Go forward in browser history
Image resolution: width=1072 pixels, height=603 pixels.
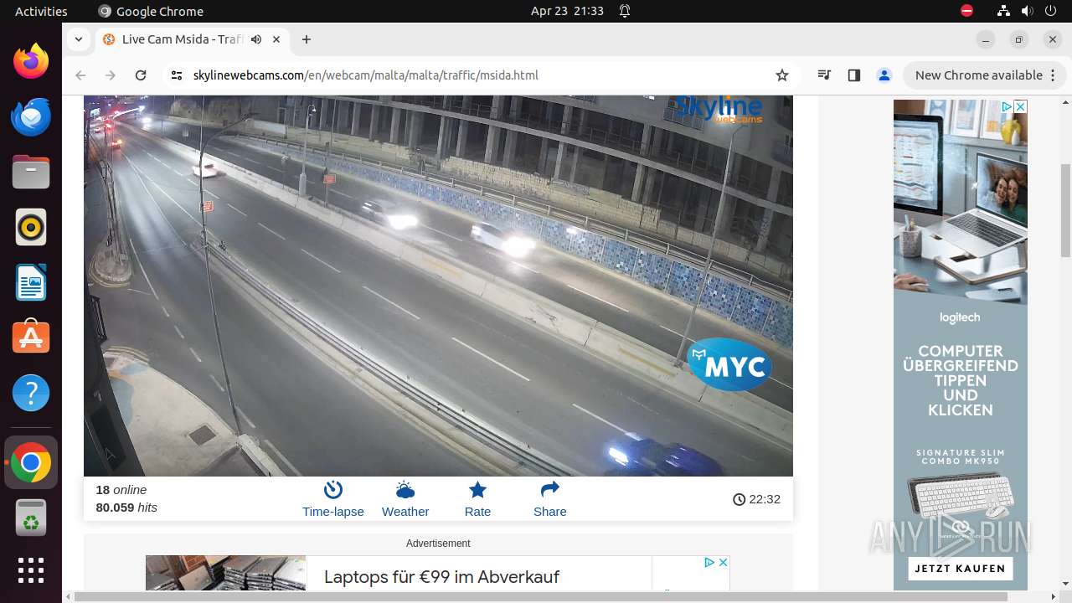point(111,75)
